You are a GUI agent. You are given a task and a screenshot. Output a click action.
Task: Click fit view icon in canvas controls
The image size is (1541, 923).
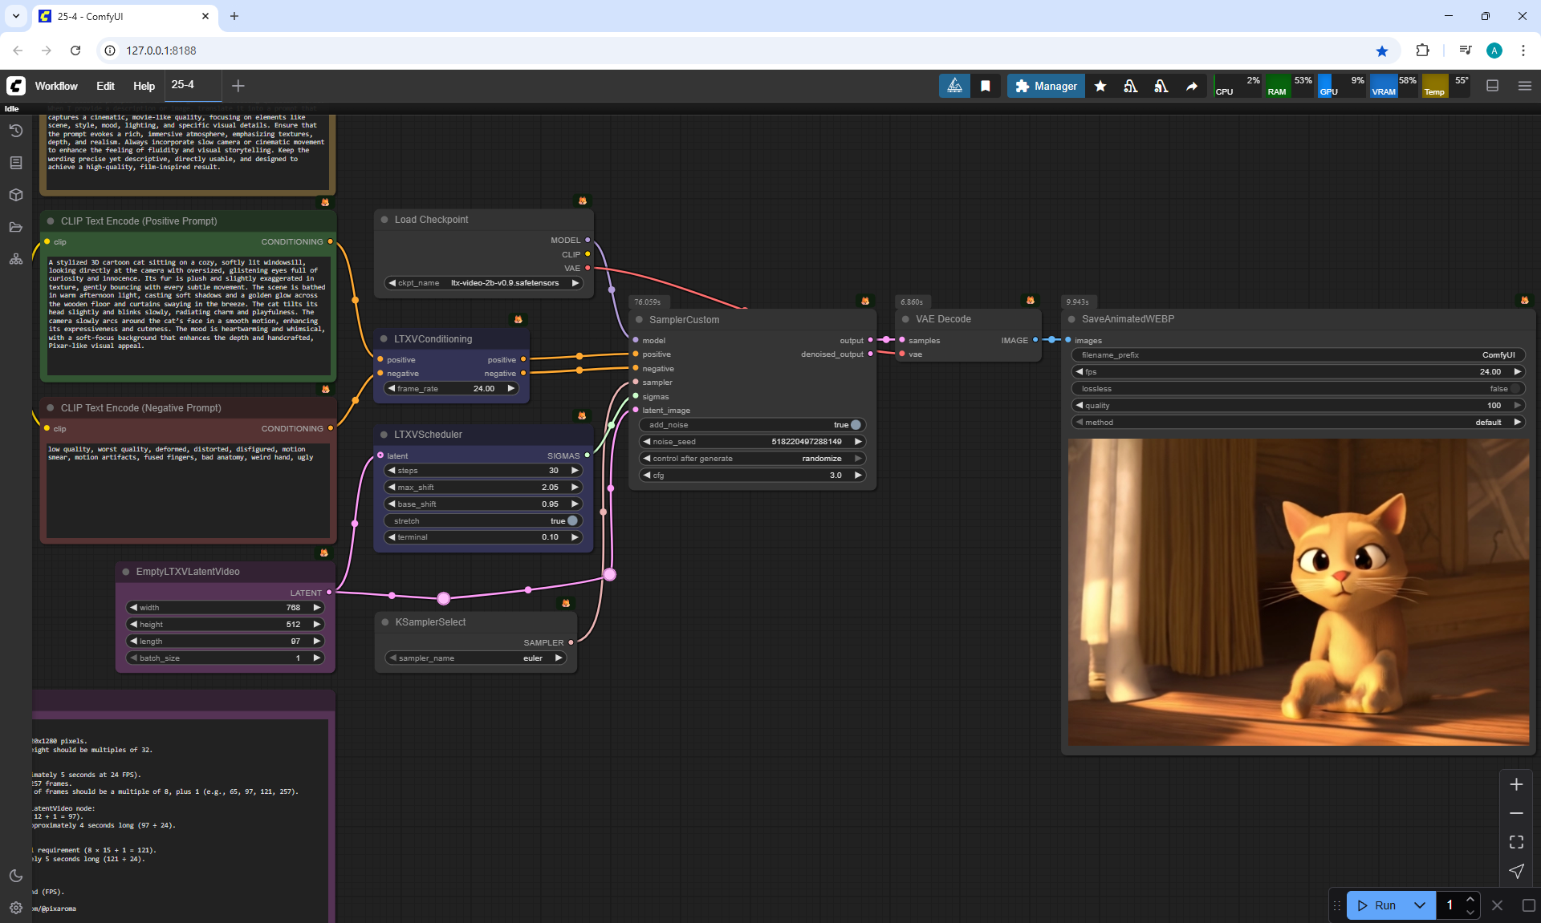click(x=1516, y=842)
